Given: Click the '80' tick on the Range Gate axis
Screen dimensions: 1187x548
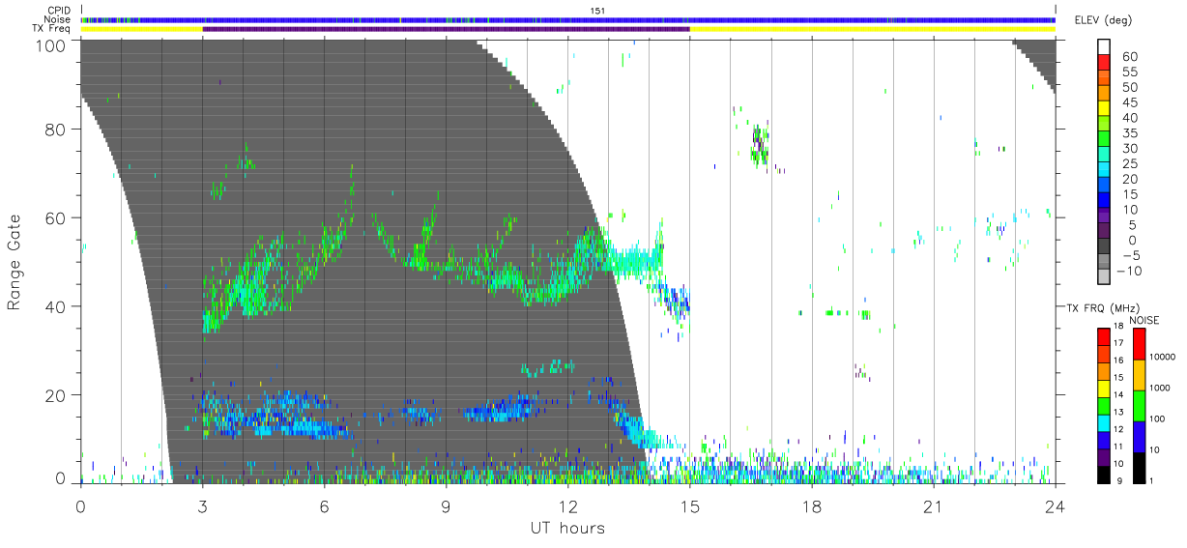Looking at the screenshot, I should click(x=55, y=130).
